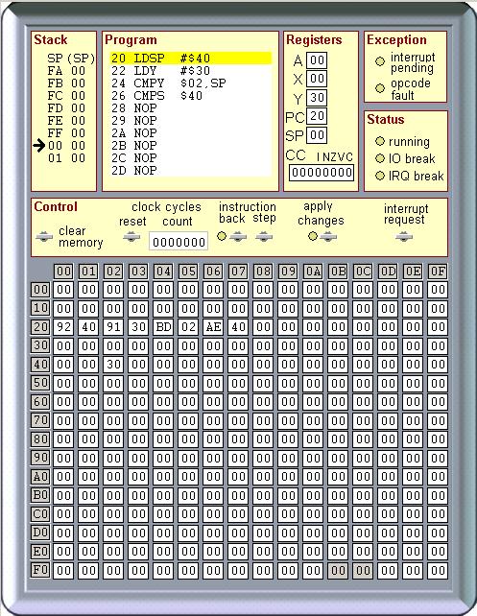Select stack row FA 00
Image resolution: width=477 pixels, height=616 pixels.
coord(66,71)
